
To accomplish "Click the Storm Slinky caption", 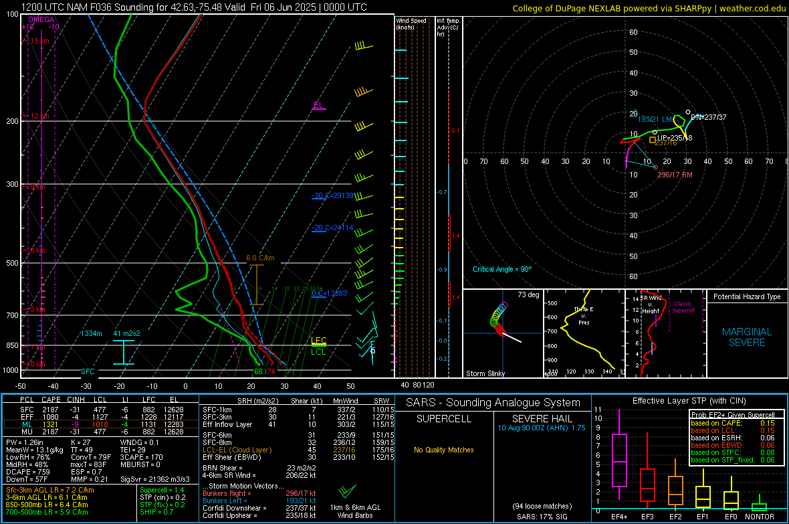I will pyautogui.click(x=485, y=373).
